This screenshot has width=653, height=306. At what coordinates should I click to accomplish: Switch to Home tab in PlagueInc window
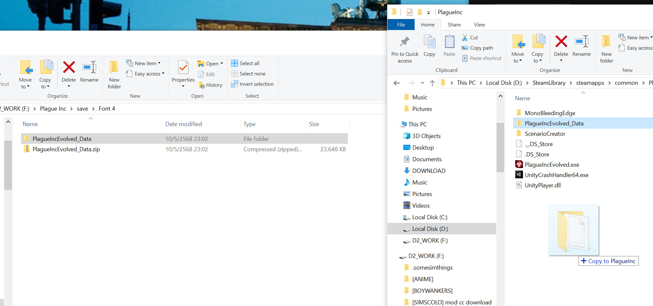point(428,25)
